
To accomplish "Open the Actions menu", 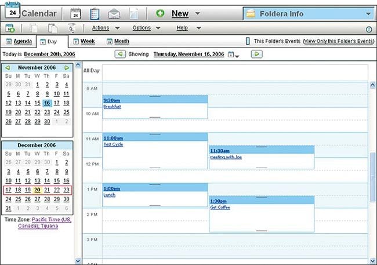I will coord(104,28).
